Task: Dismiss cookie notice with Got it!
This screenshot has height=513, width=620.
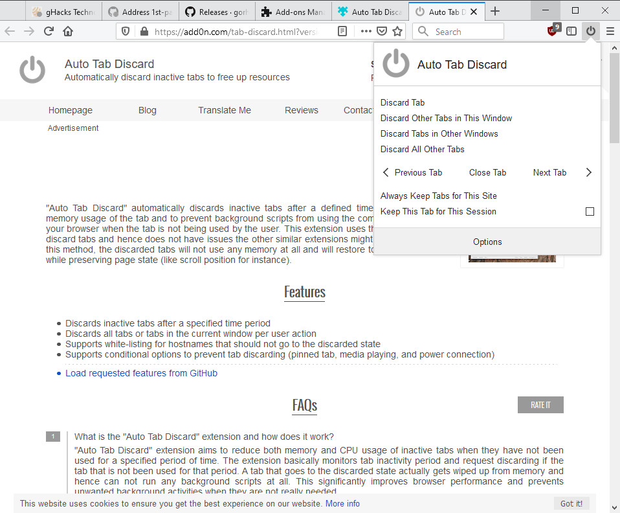Action: [571, 503]
